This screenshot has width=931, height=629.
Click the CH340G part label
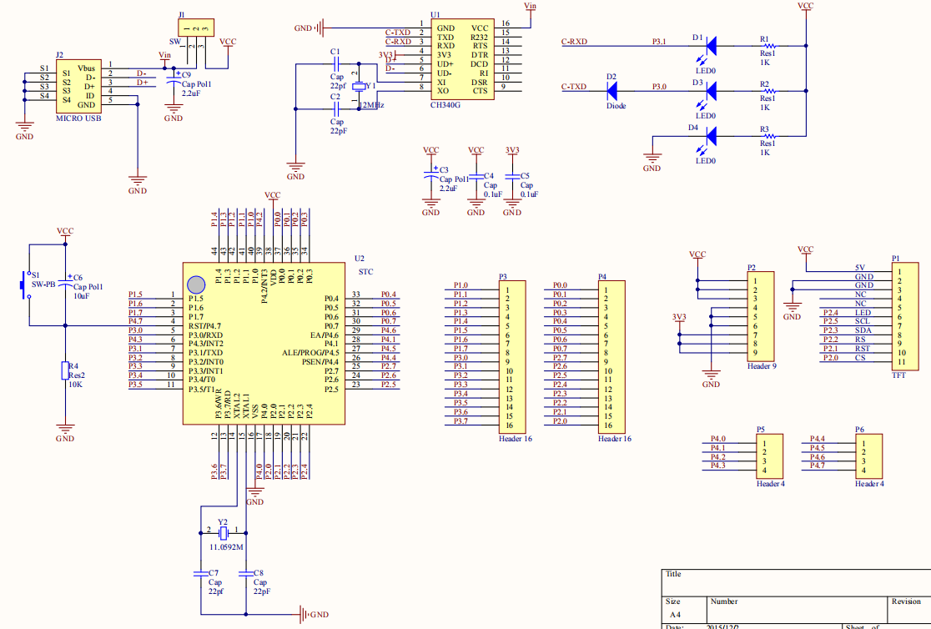click(445, 105)
